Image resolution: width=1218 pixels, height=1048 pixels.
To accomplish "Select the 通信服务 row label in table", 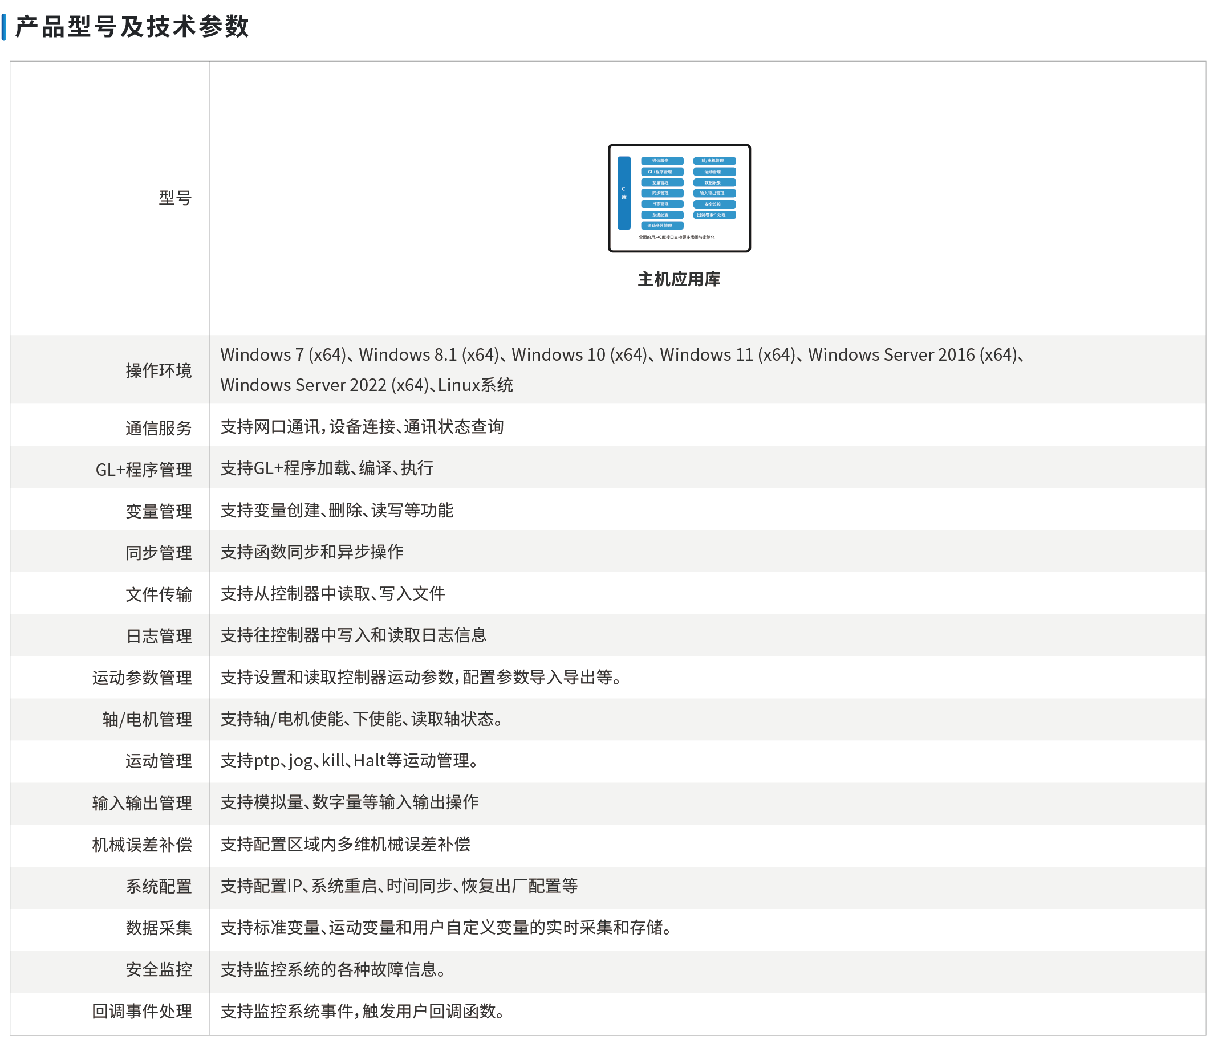I will 159,427.
